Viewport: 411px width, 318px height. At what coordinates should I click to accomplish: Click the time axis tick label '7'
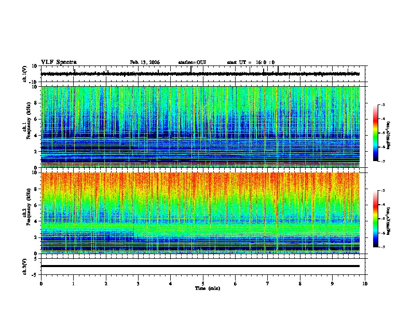(268, 284)
